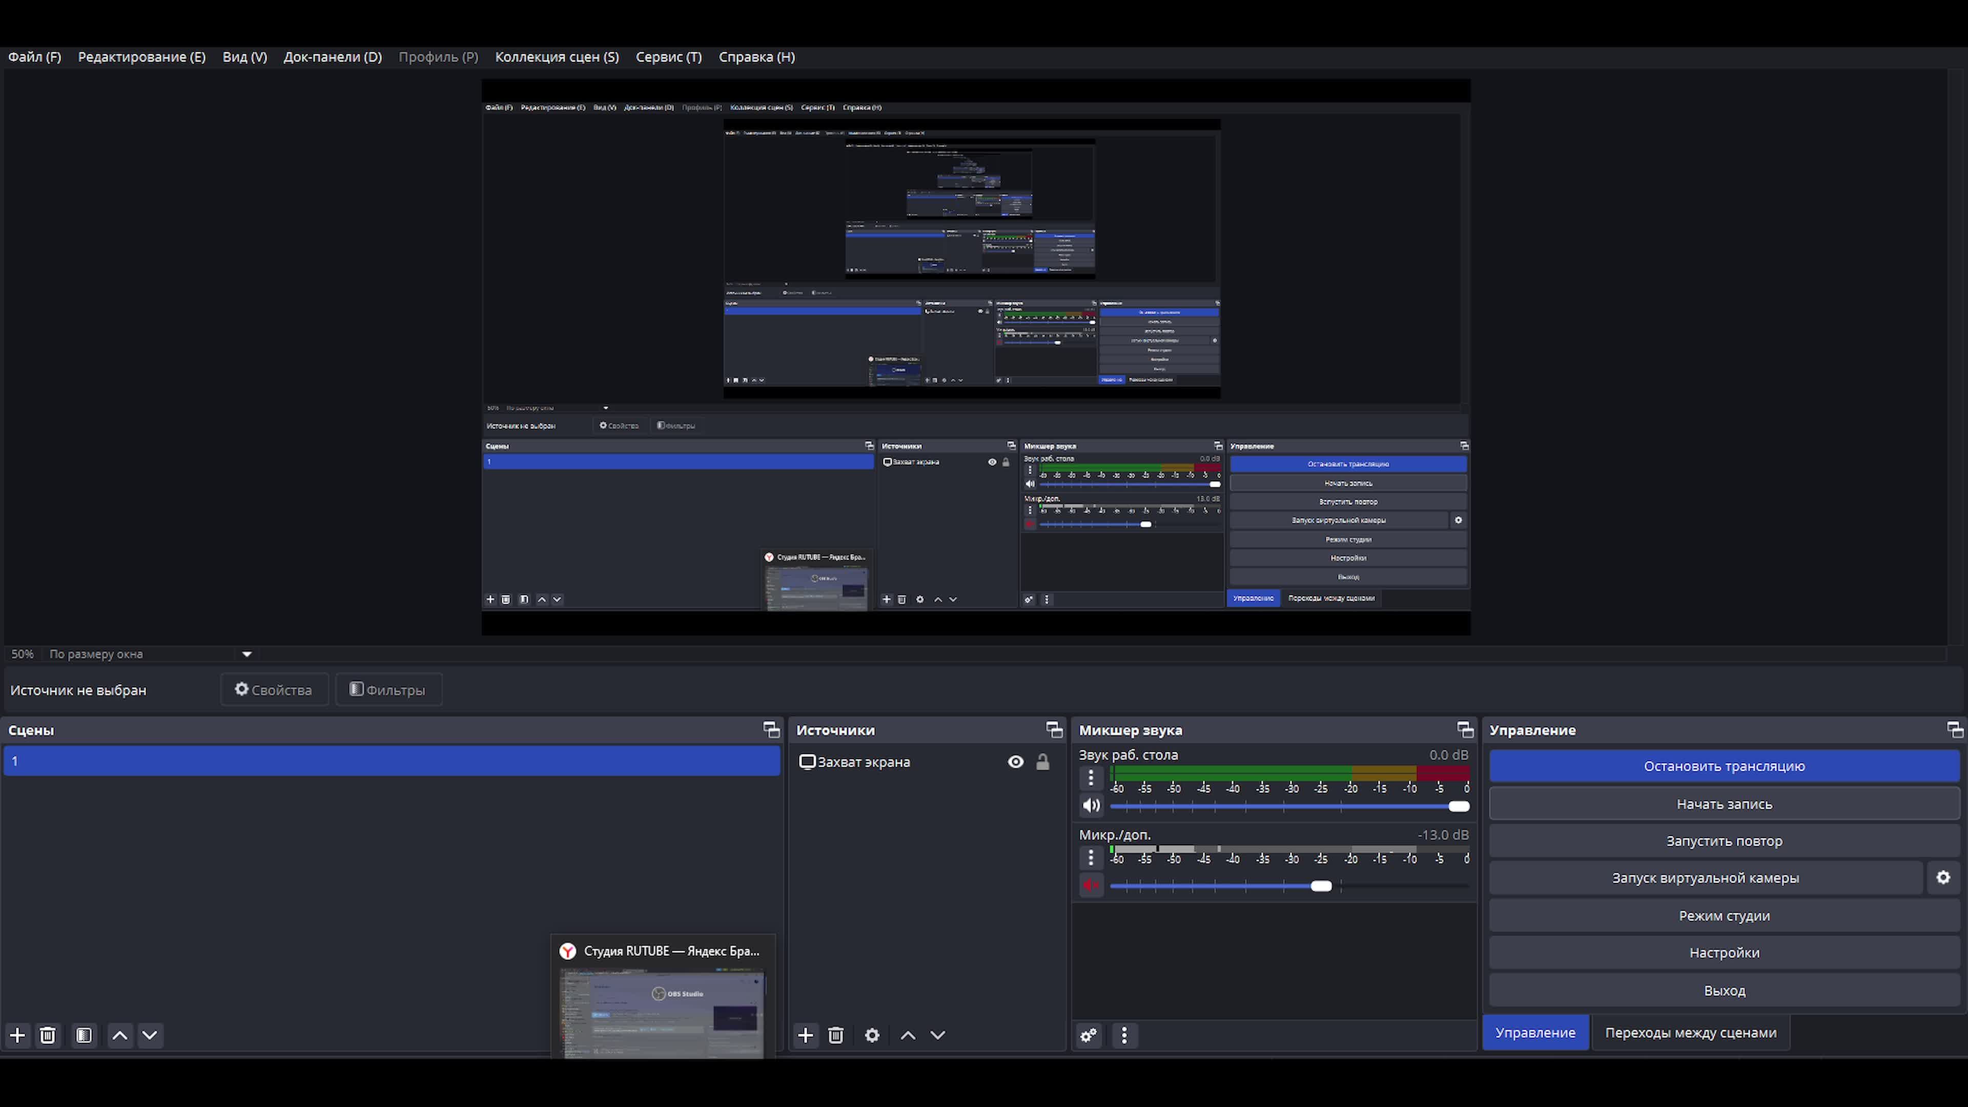Undock the Микшер звука panel
The height and width of the screenshot is (1107, 1968).
tap(1465, 730)
